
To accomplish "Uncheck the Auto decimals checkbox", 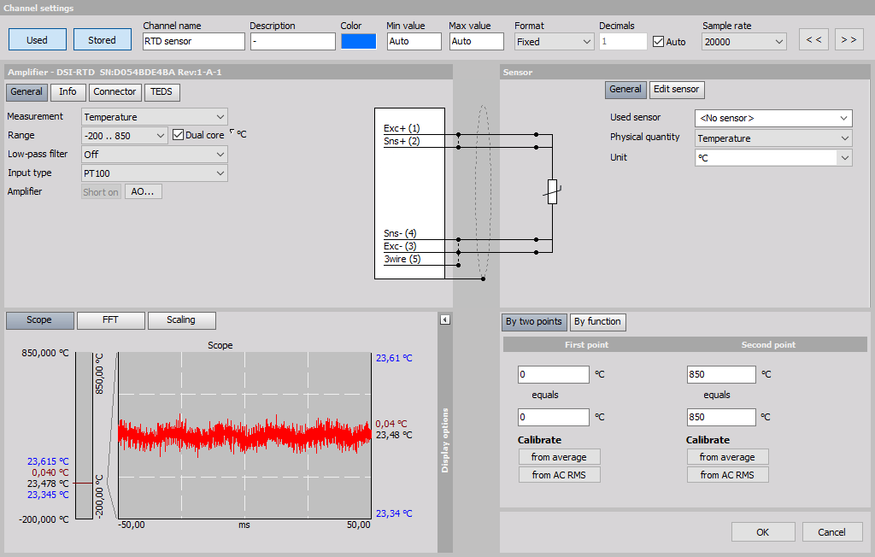I will (x=659, y=41).
